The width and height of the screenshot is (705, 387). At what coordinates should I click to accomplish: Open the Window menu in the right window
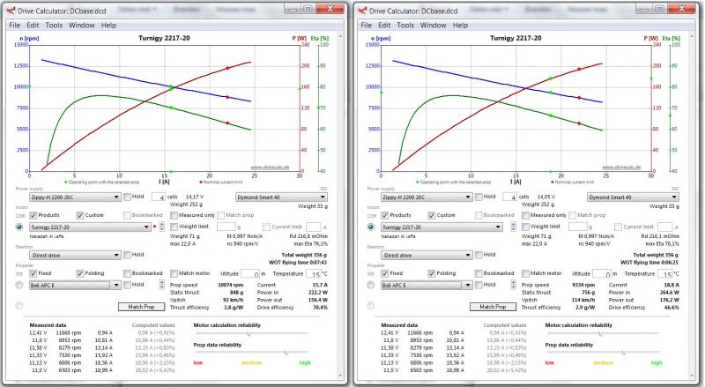coord(433,26)
